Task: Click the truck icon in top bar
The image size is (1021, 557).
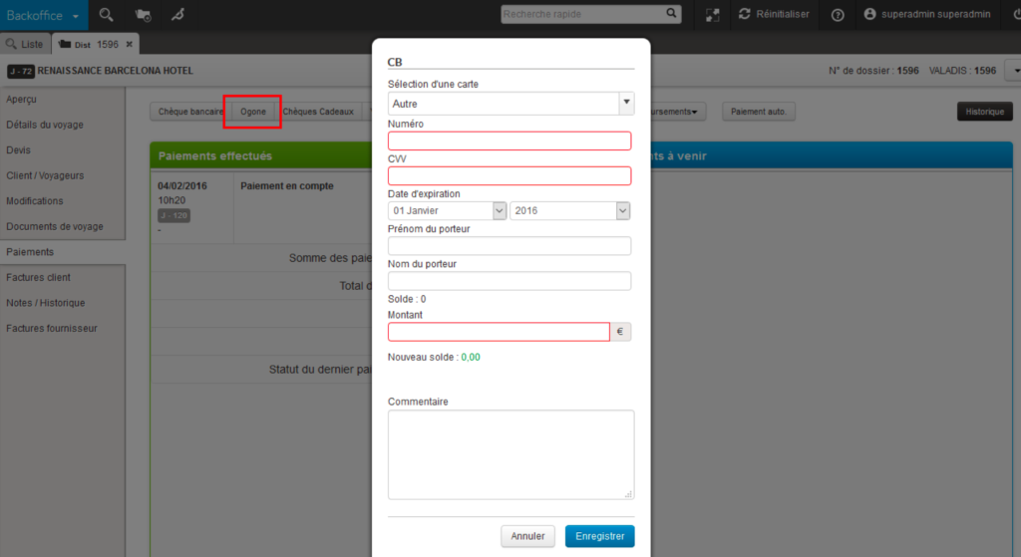Action: [x=143, y=14]
